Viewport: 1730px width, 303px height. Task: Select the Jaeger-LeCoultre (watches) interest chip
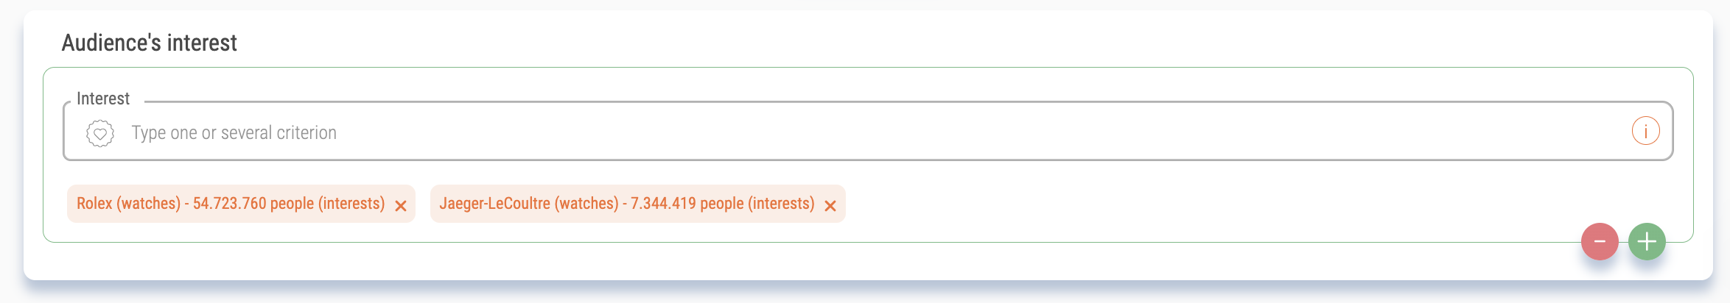(x=638, y=204)
